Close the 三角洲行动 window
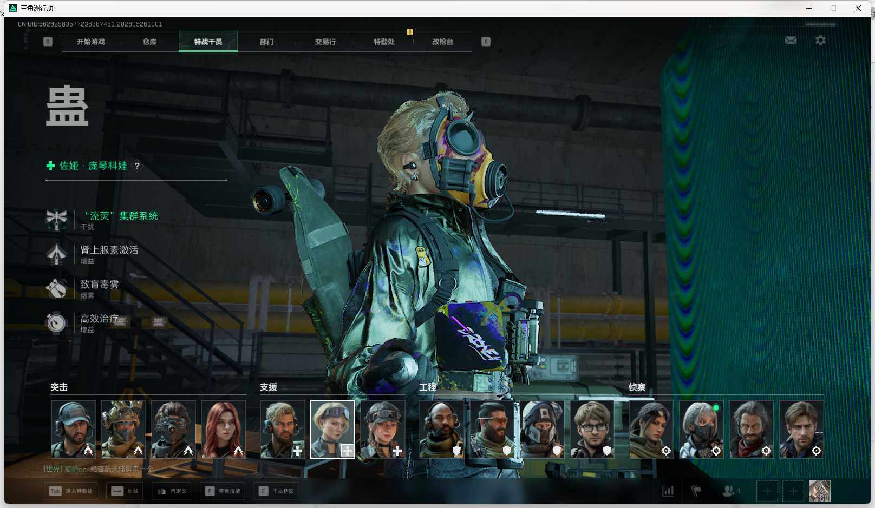The width and height of the screenshot is (875, 508). 858,8
